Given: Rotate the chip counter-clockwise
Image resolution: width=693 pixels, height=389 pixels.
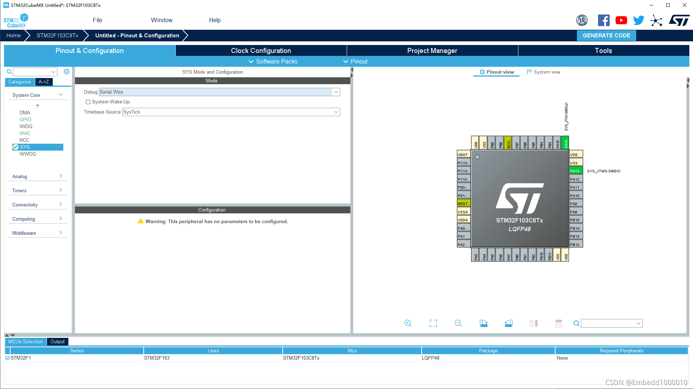Looking at the screenshot, I should click(x=509, y=323).
